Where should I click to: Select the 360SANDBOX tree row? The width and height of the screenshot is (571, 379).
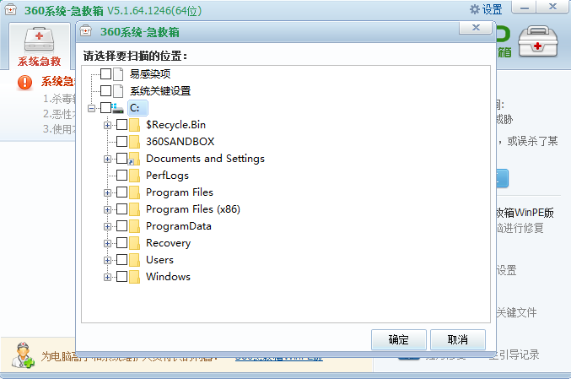pos(180,142)
